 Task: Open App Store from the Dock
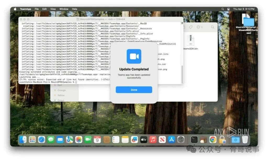click(x=171, y=140)
